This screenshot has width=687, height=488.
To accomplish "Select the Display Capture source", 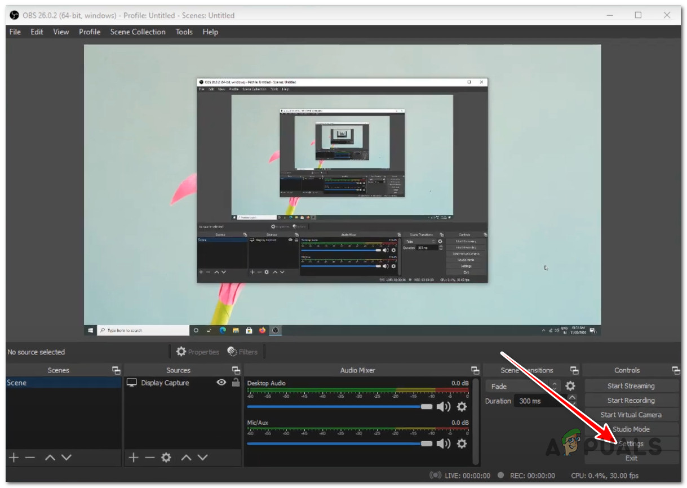I will click(165, 383).
